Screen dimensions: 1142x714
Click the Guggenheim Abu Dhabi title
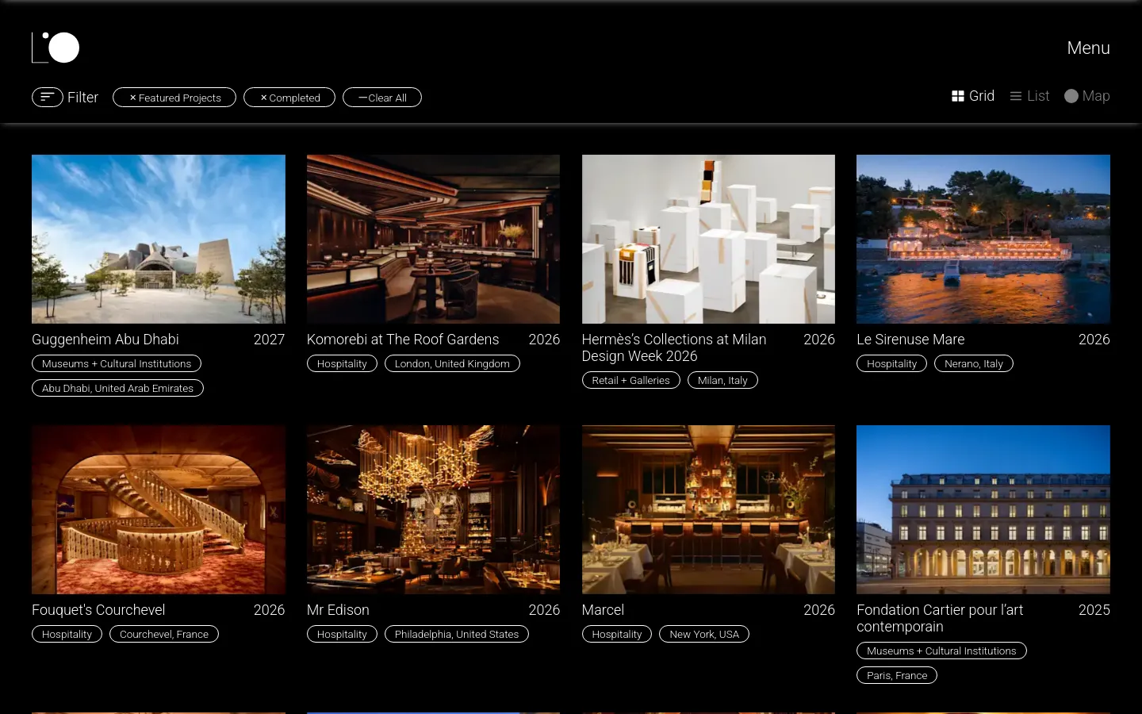pyautogui.click(x=105, y=340)
